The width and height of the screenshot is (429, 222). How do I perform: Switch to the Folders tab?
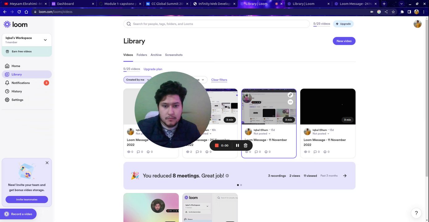pyautogui.click(x=142, y=55)
